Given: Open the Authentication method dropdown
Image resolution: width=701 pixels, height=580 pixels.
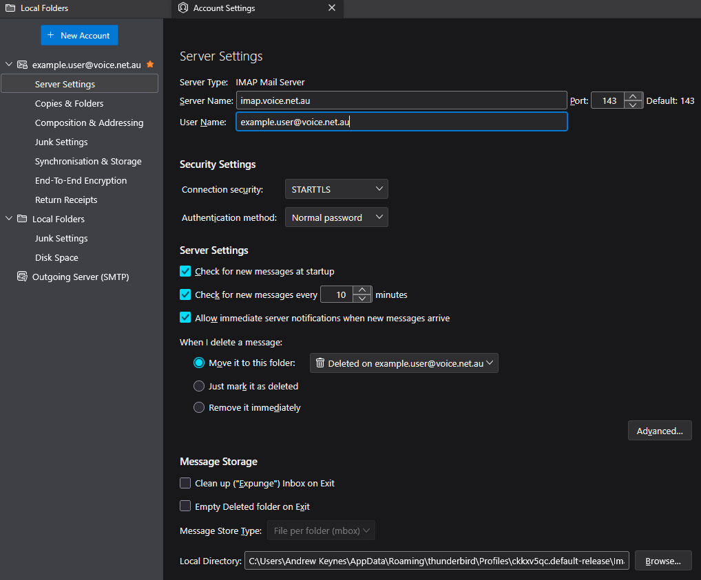Looking at the screenshot, I should [x=336, y=218].
